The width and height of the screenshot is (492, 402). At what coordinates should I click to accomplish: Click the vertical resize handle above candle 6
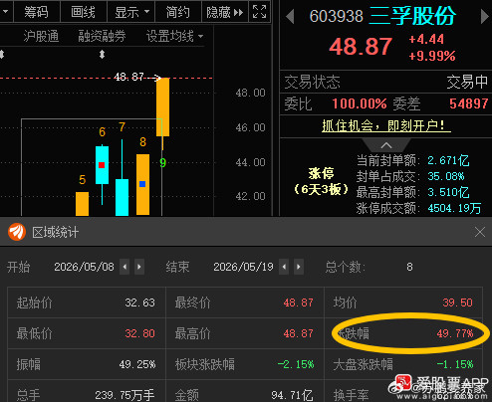click(102, 54)
